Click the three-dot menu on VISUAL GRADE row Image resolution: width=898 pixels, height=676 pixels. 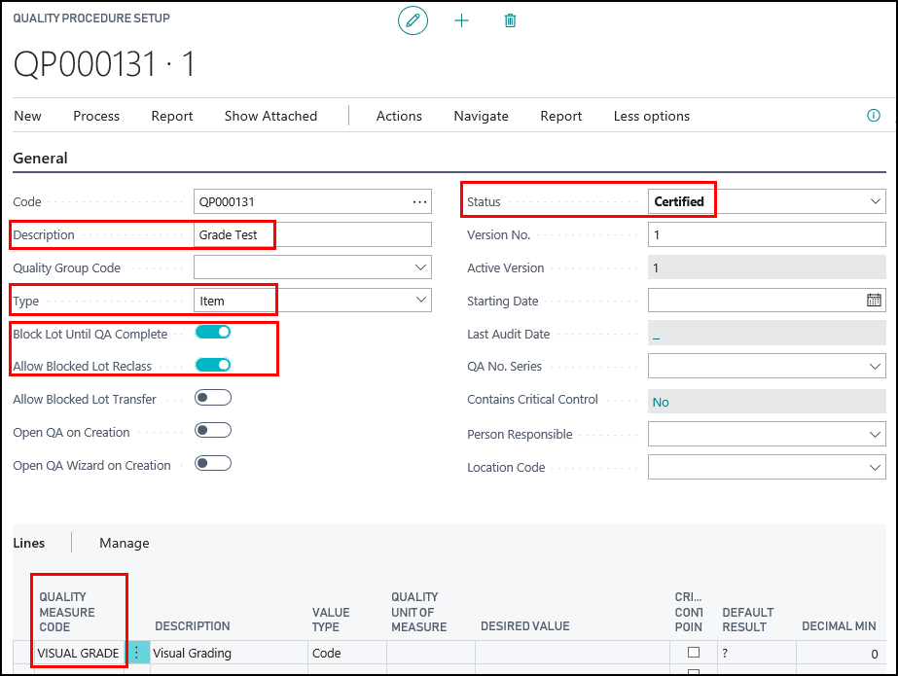point(136,653)
